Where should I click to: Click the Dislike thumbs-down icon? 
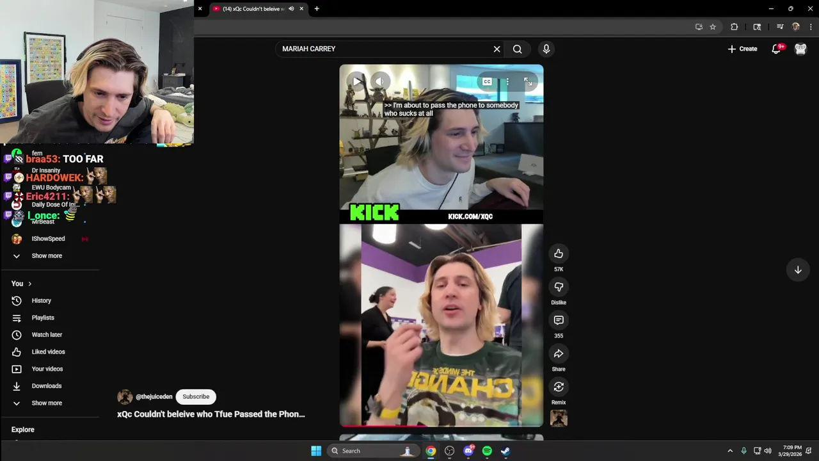(x=559, y=287)
